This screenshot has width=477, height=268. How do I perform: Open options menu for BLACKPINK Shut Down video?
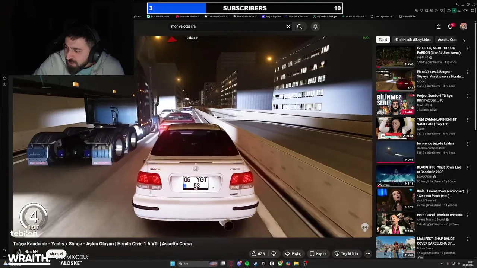pos(468,167)
